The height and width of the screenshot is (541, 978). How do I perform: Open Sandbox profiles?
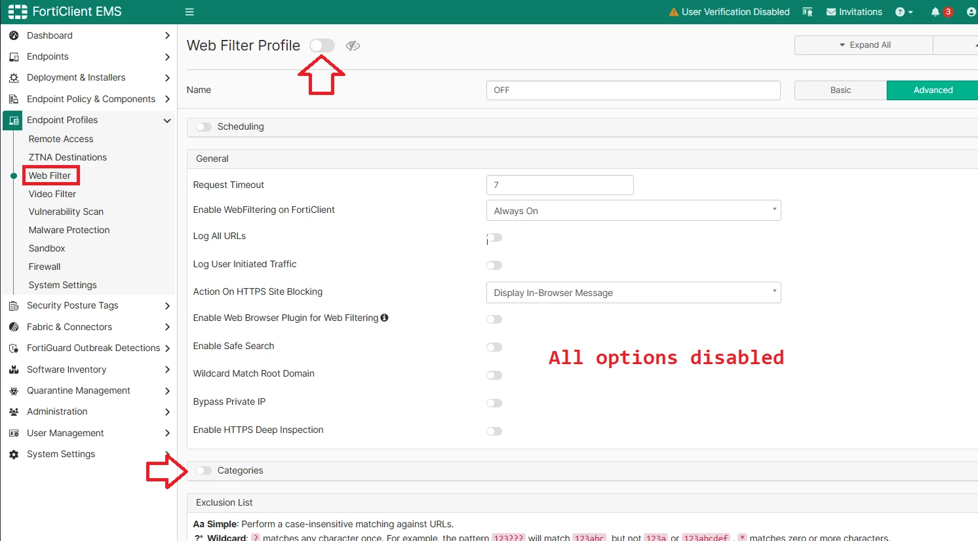click(x=47, y=248)
